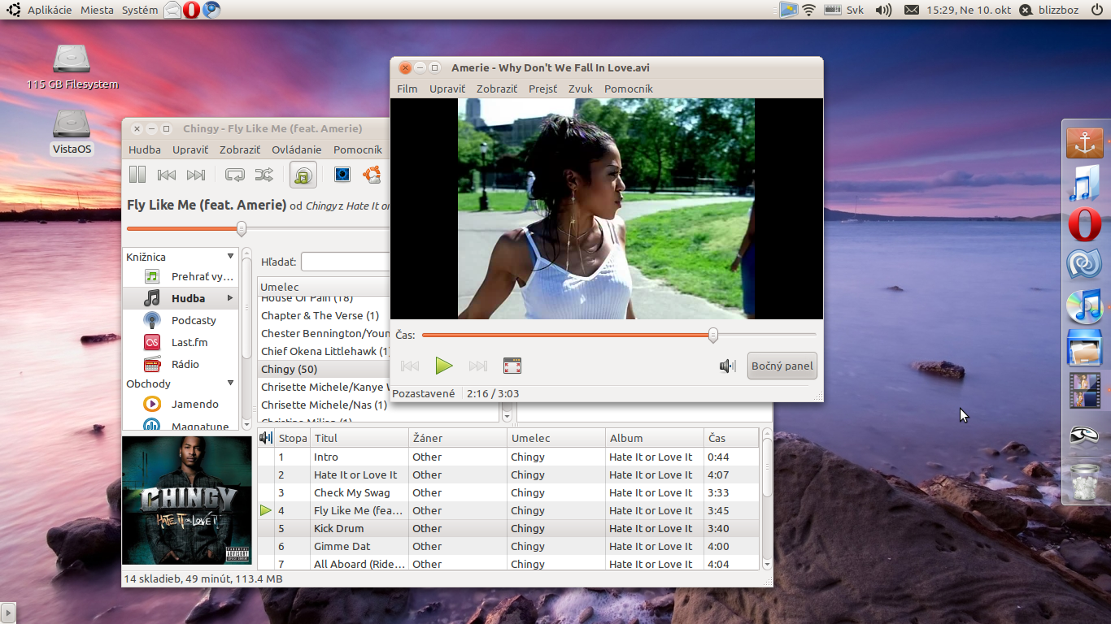The height and width of the screenshot is (624, 1111).
Task: Open the sound volume indicator in panel
Action: pyautogui.click(x=883, y=10)
